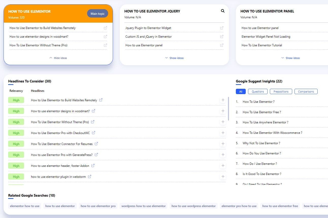
Task: Click the 'how to use elementor pro' related search tag
Action: click(x=98, y=206)
